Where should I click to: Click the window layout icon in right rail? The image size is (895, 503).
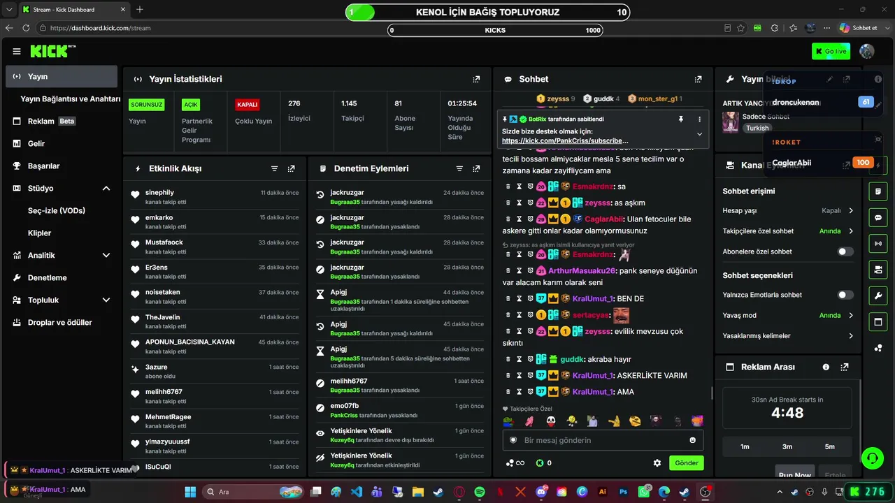click(x=878, y=321)
